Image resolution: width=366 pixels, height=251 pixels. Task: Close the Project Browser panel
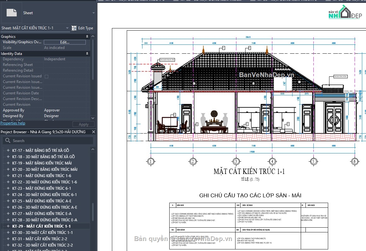pyautogui.click(x=93, y=132)
